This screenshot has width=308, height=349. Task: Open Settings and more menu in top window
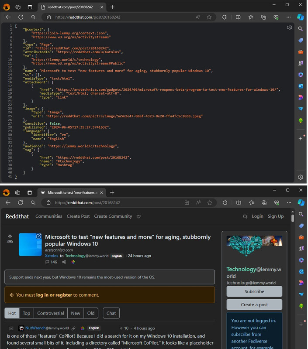click(289, 17)
